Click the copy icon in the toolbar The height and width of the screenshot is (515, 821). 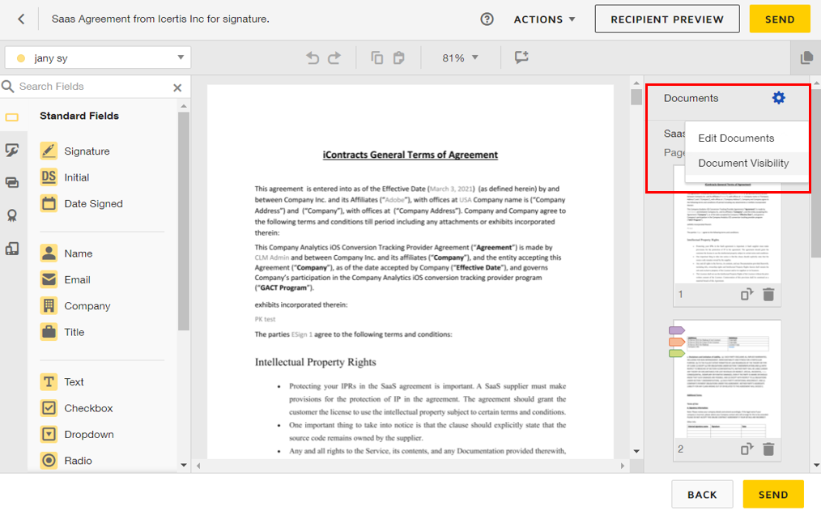[x=376, y=58]
